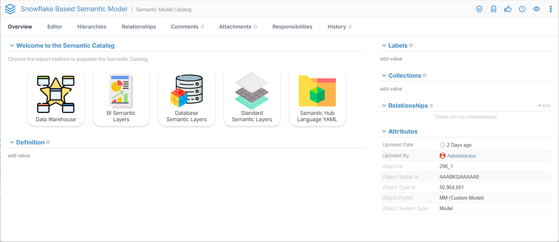Open the Hierarchies tab
The image size is (559, 242).
(92, 27)
